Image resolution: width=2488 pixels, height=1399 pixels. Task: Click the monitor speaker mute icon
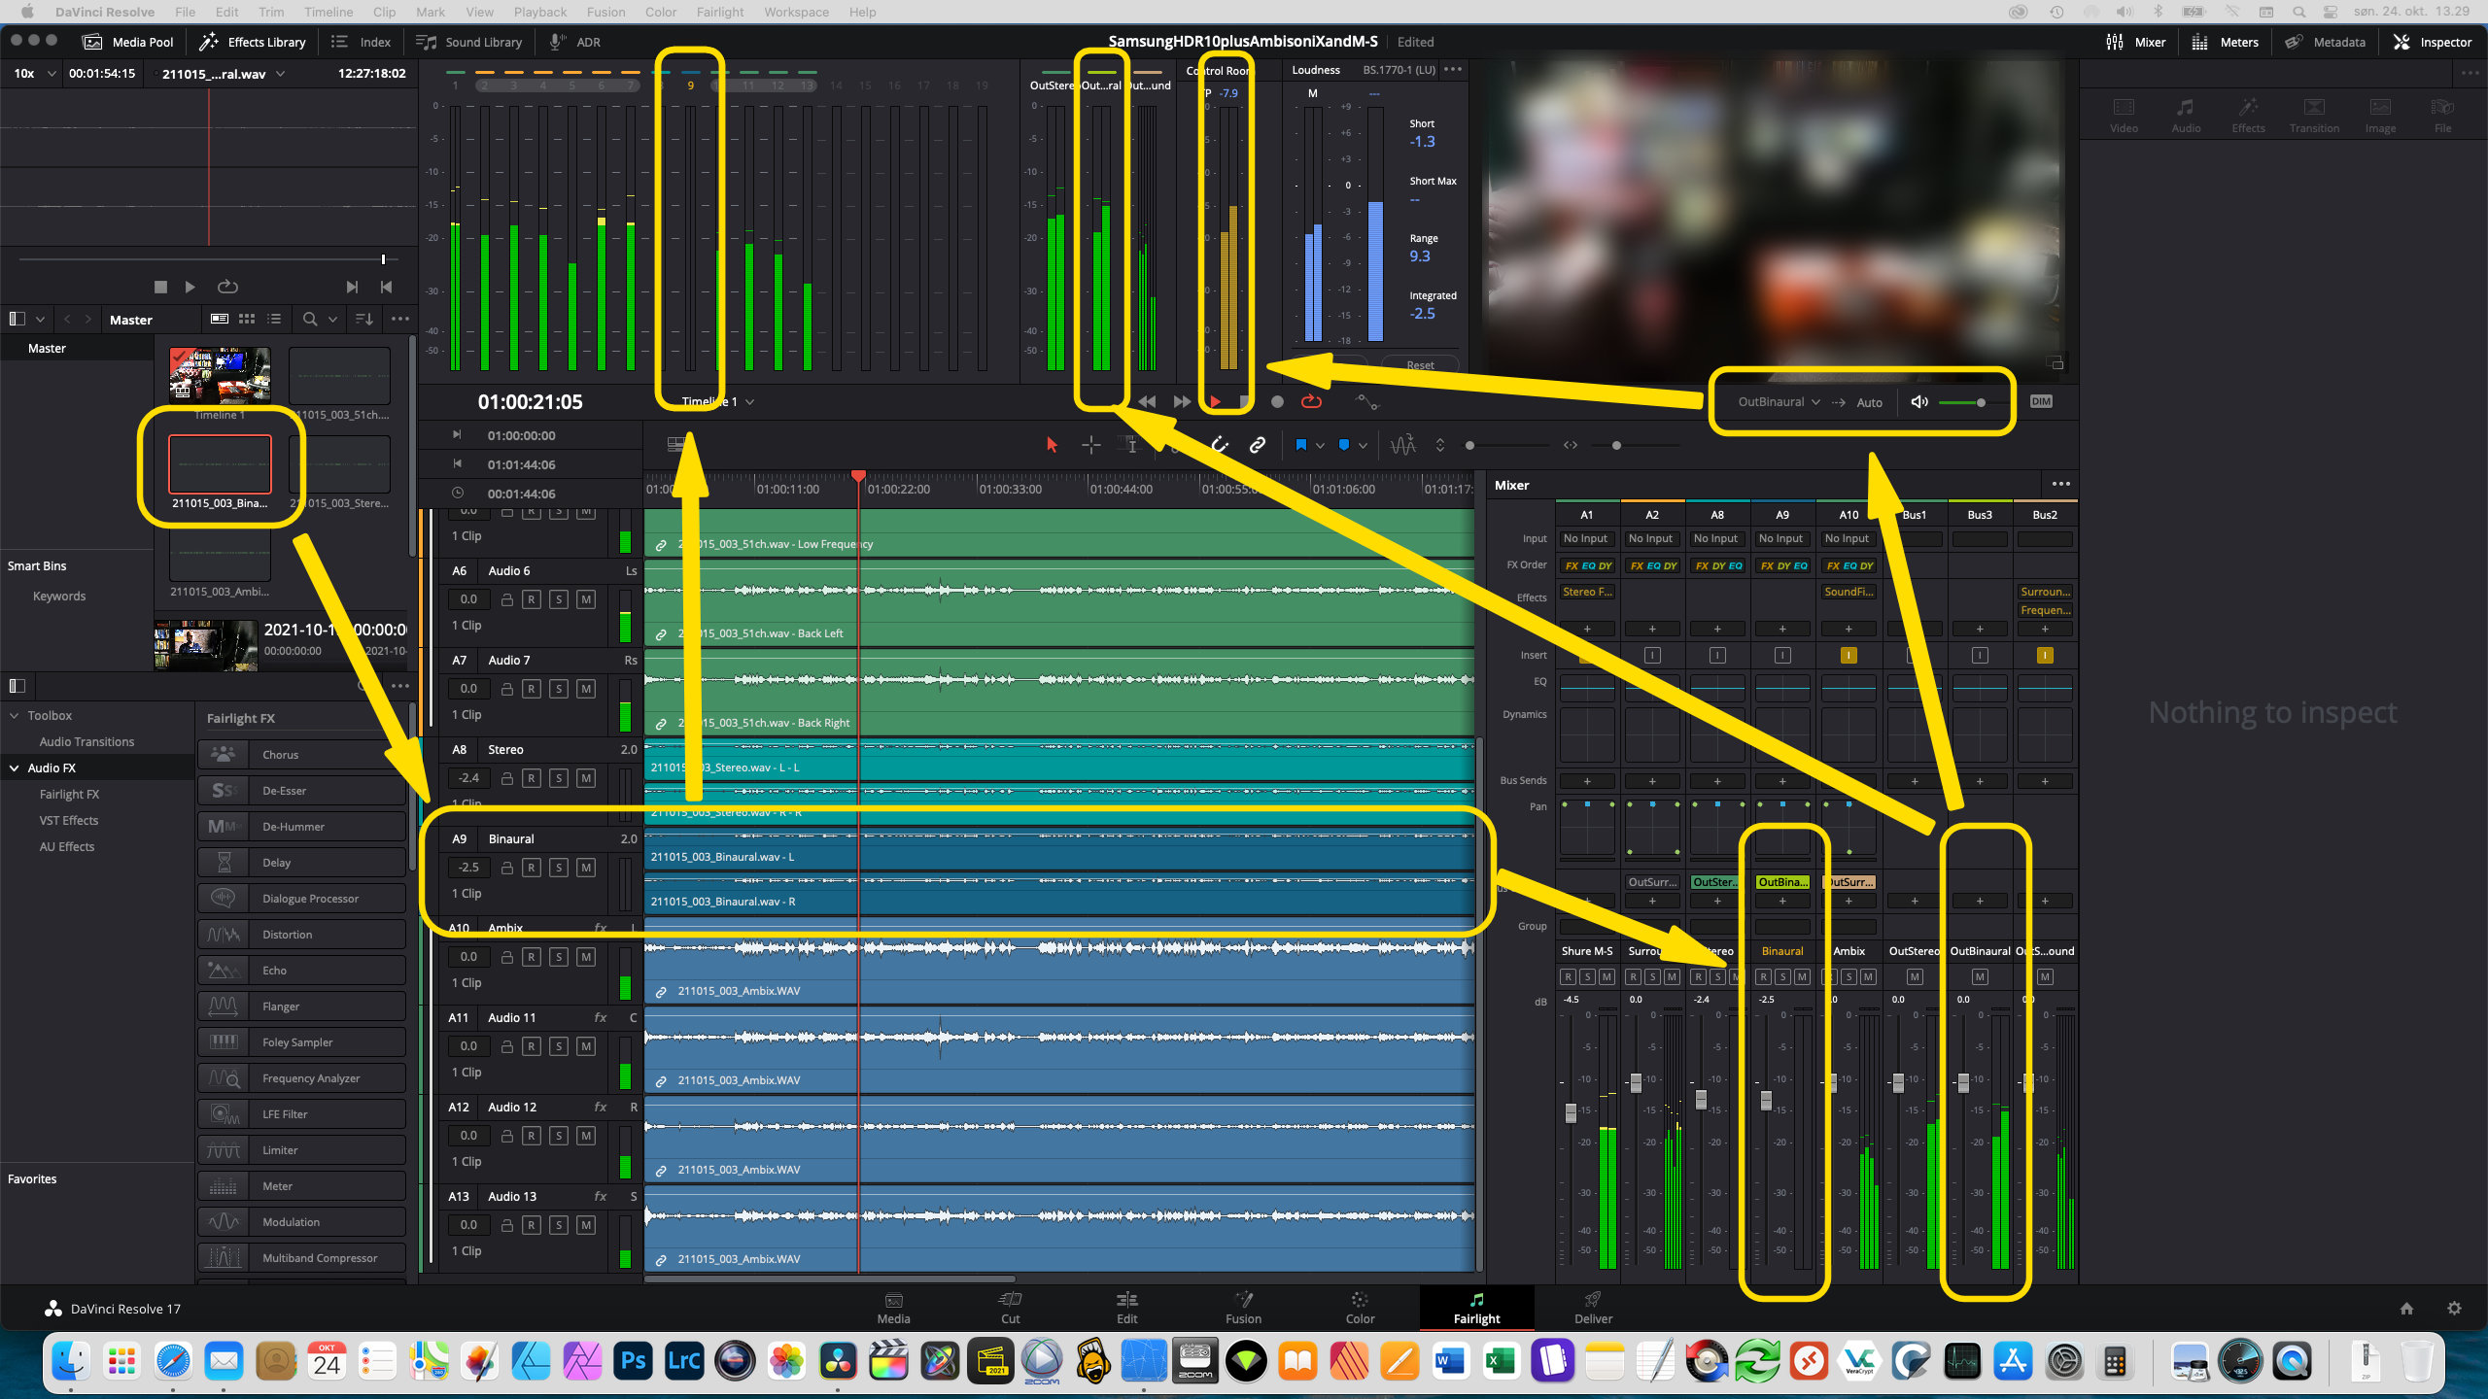coord(1919,401)
